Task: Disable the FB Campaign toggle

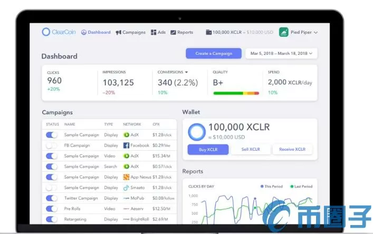Action: [x=52, y=145]
